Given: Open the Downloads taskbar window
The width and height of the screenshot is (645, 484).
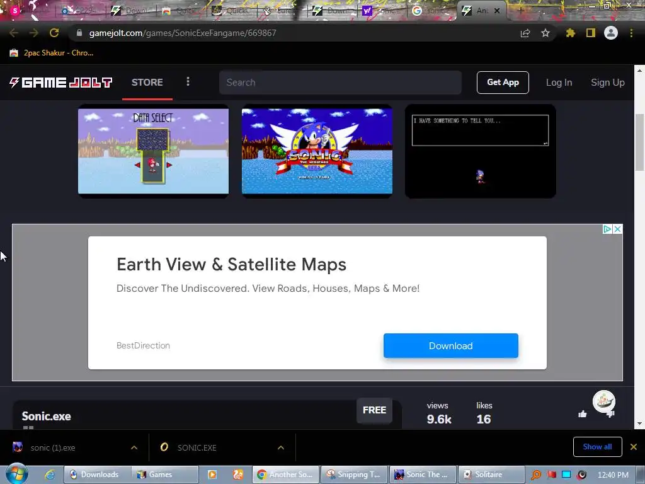Looking at the screenshot, I should (97, 475).
